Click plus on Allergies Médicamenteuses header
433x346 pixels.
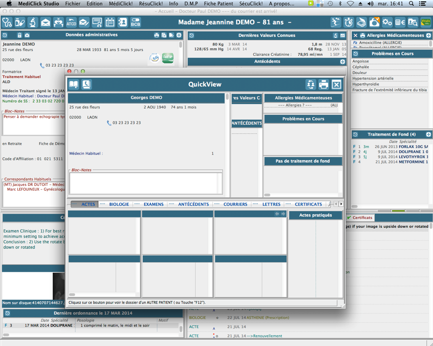pyautogui.click(x=428, y=35)
